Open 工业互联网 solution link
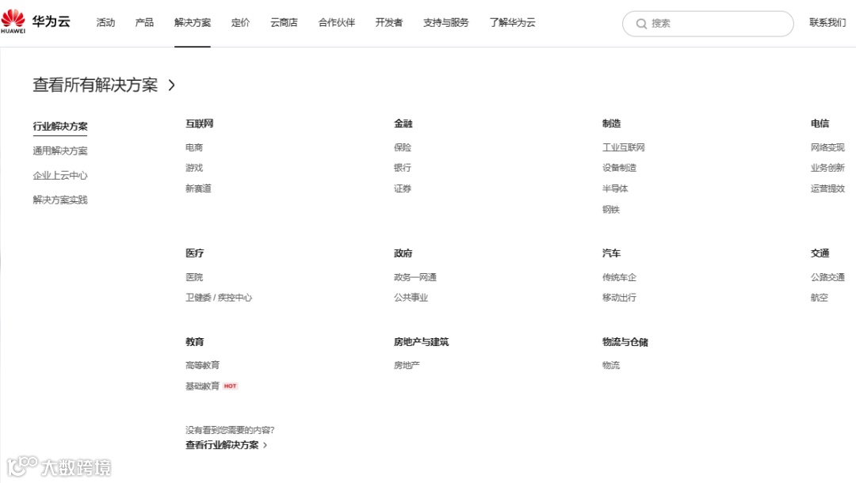Screen dimensions: 856x483 pos(624,147)
